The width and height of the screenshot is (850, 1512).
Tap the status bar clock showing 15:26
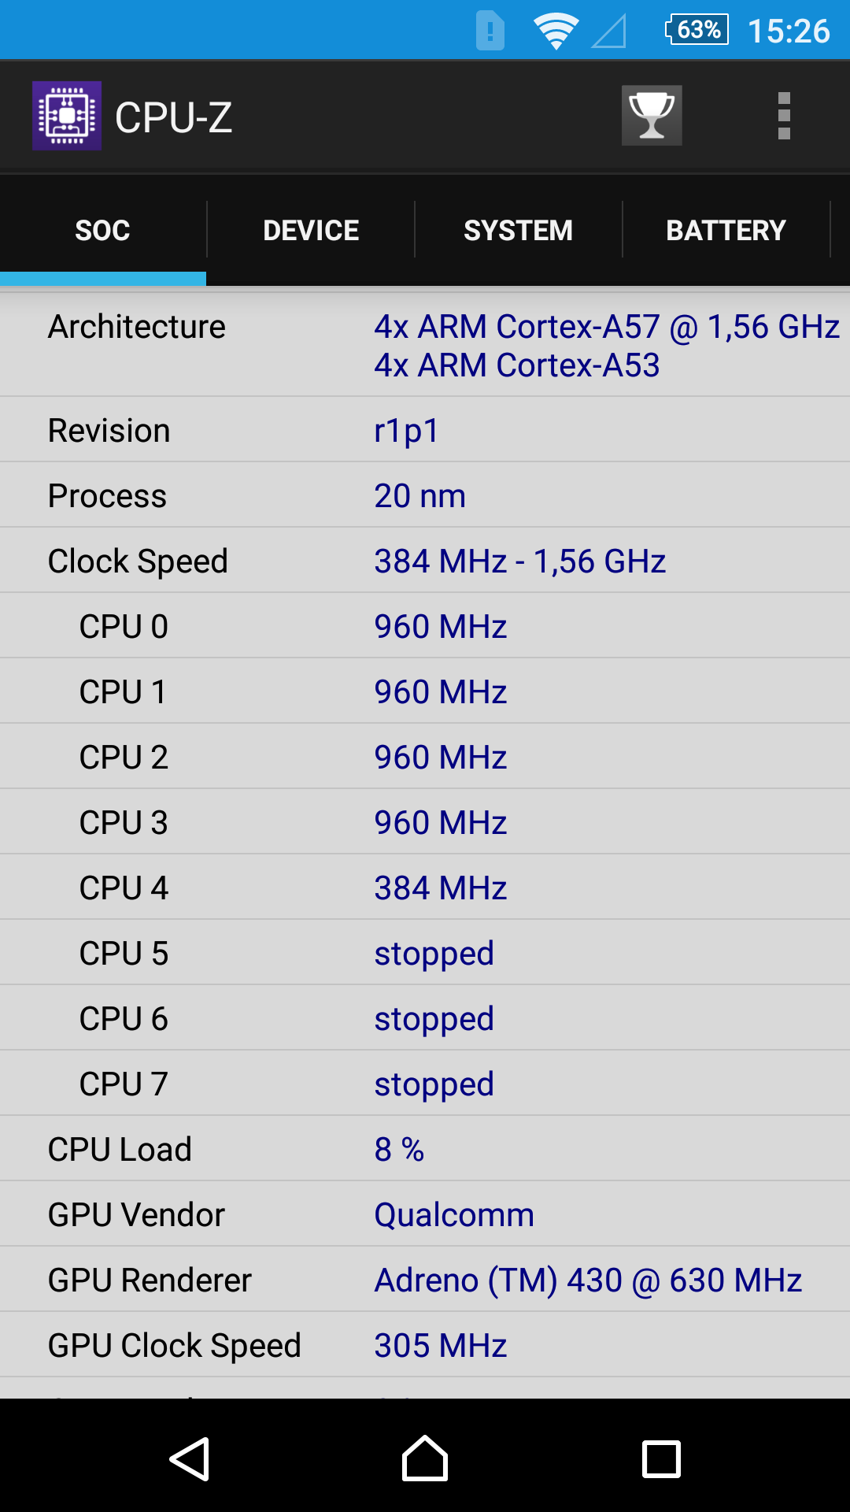point(789,31)
